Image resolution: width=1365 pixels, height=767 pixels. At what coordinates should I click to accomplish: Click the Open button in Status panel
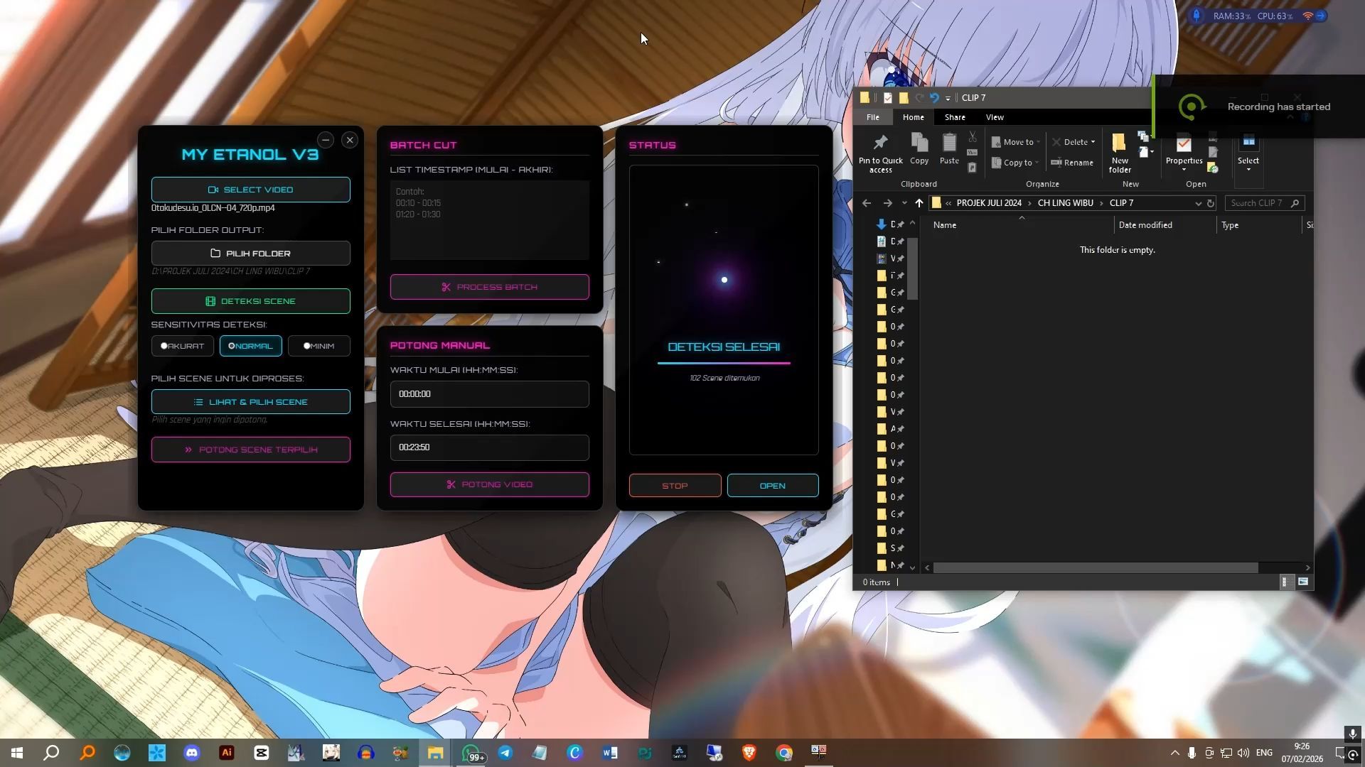pos(772,486)
